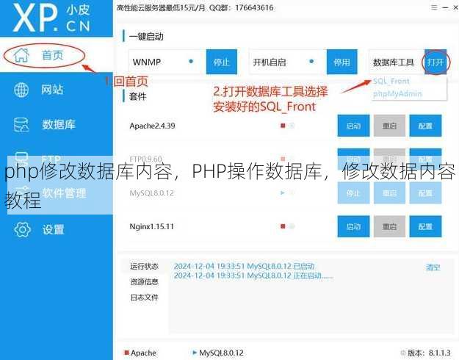The height and width of the screenshot is (360, 459).
Task: Click the XP.CN 小皮 logo
Action: (x=51, y=18)
